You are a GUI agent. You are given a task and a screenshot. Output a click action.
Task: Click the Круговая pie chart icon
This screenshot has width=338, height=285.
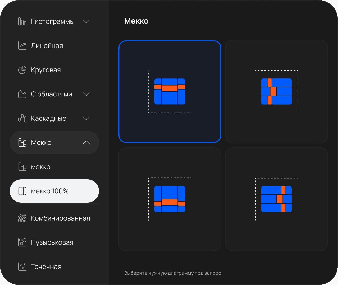click(x=22, y=70)
